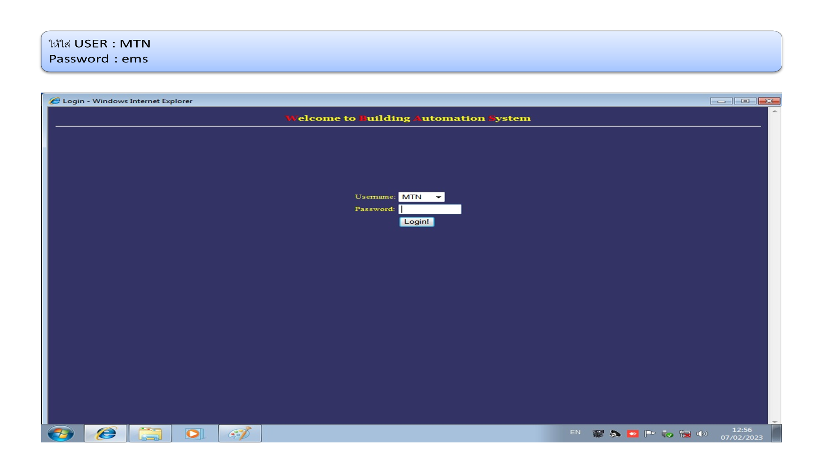Click the Password: label
Image resolution: width=823 pixels, height=463 pixels.
pyautogui.click(x=375, y=209)
